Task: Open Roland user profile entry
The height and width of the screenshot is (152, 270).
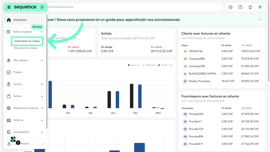Action: click(25, 144)
